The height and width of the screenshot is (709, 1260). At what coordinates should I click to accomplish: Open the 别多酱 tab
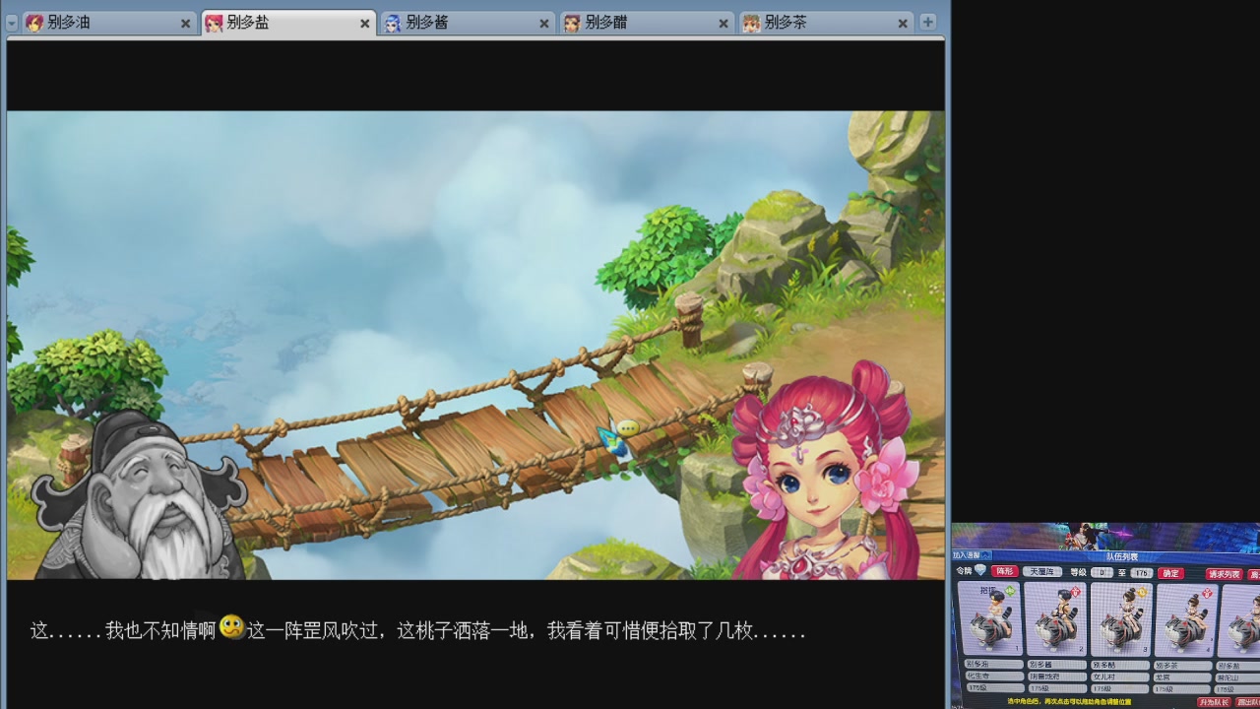tap(467, 23)
